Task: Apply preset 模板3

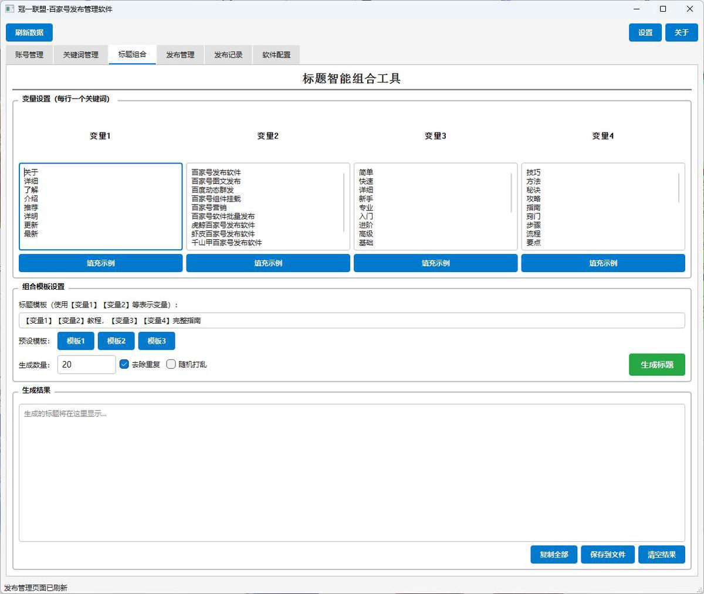Action: (x=157, y=341)
